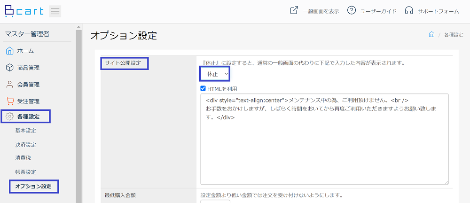This screenshot has width=470, height=203.
Task: Click the Bcart logo
Action: [x=24, y=11]
